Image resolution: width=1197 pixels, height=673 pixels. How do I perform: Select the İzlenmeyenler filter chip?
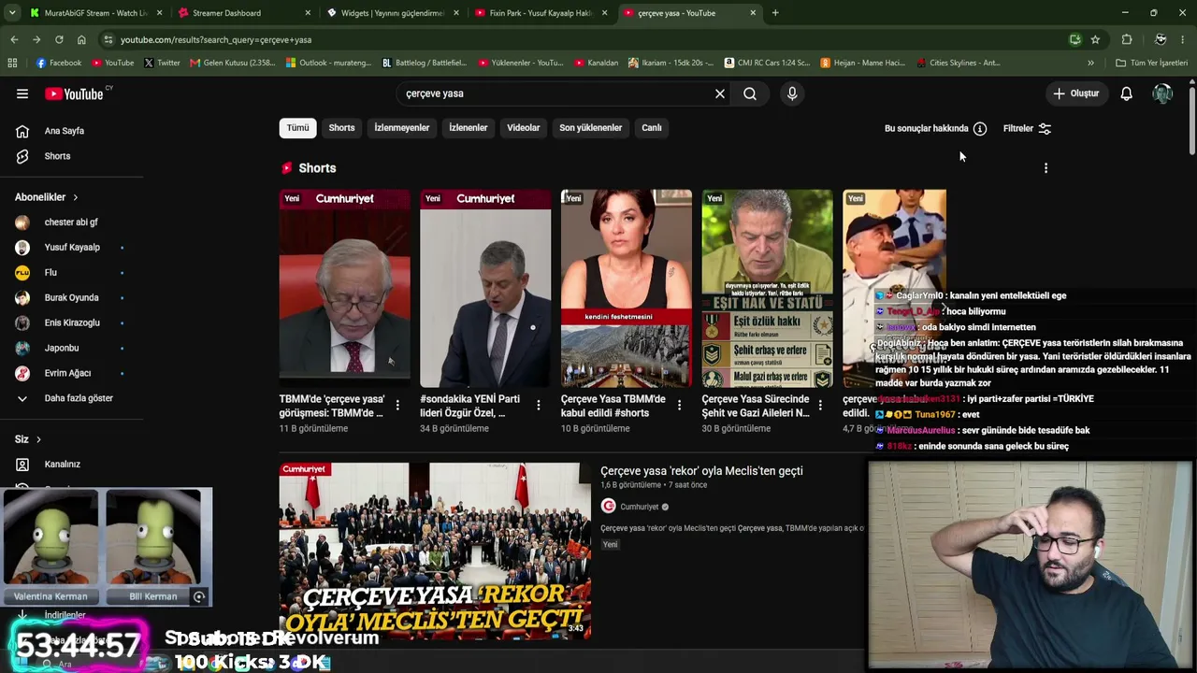point(402,128)
